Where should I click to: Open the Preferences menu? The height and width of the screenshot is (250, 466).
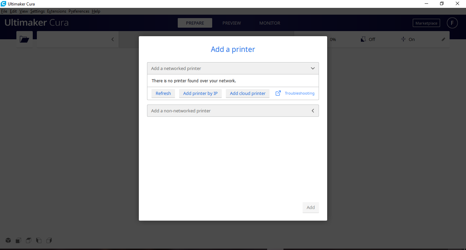(79, 11)
